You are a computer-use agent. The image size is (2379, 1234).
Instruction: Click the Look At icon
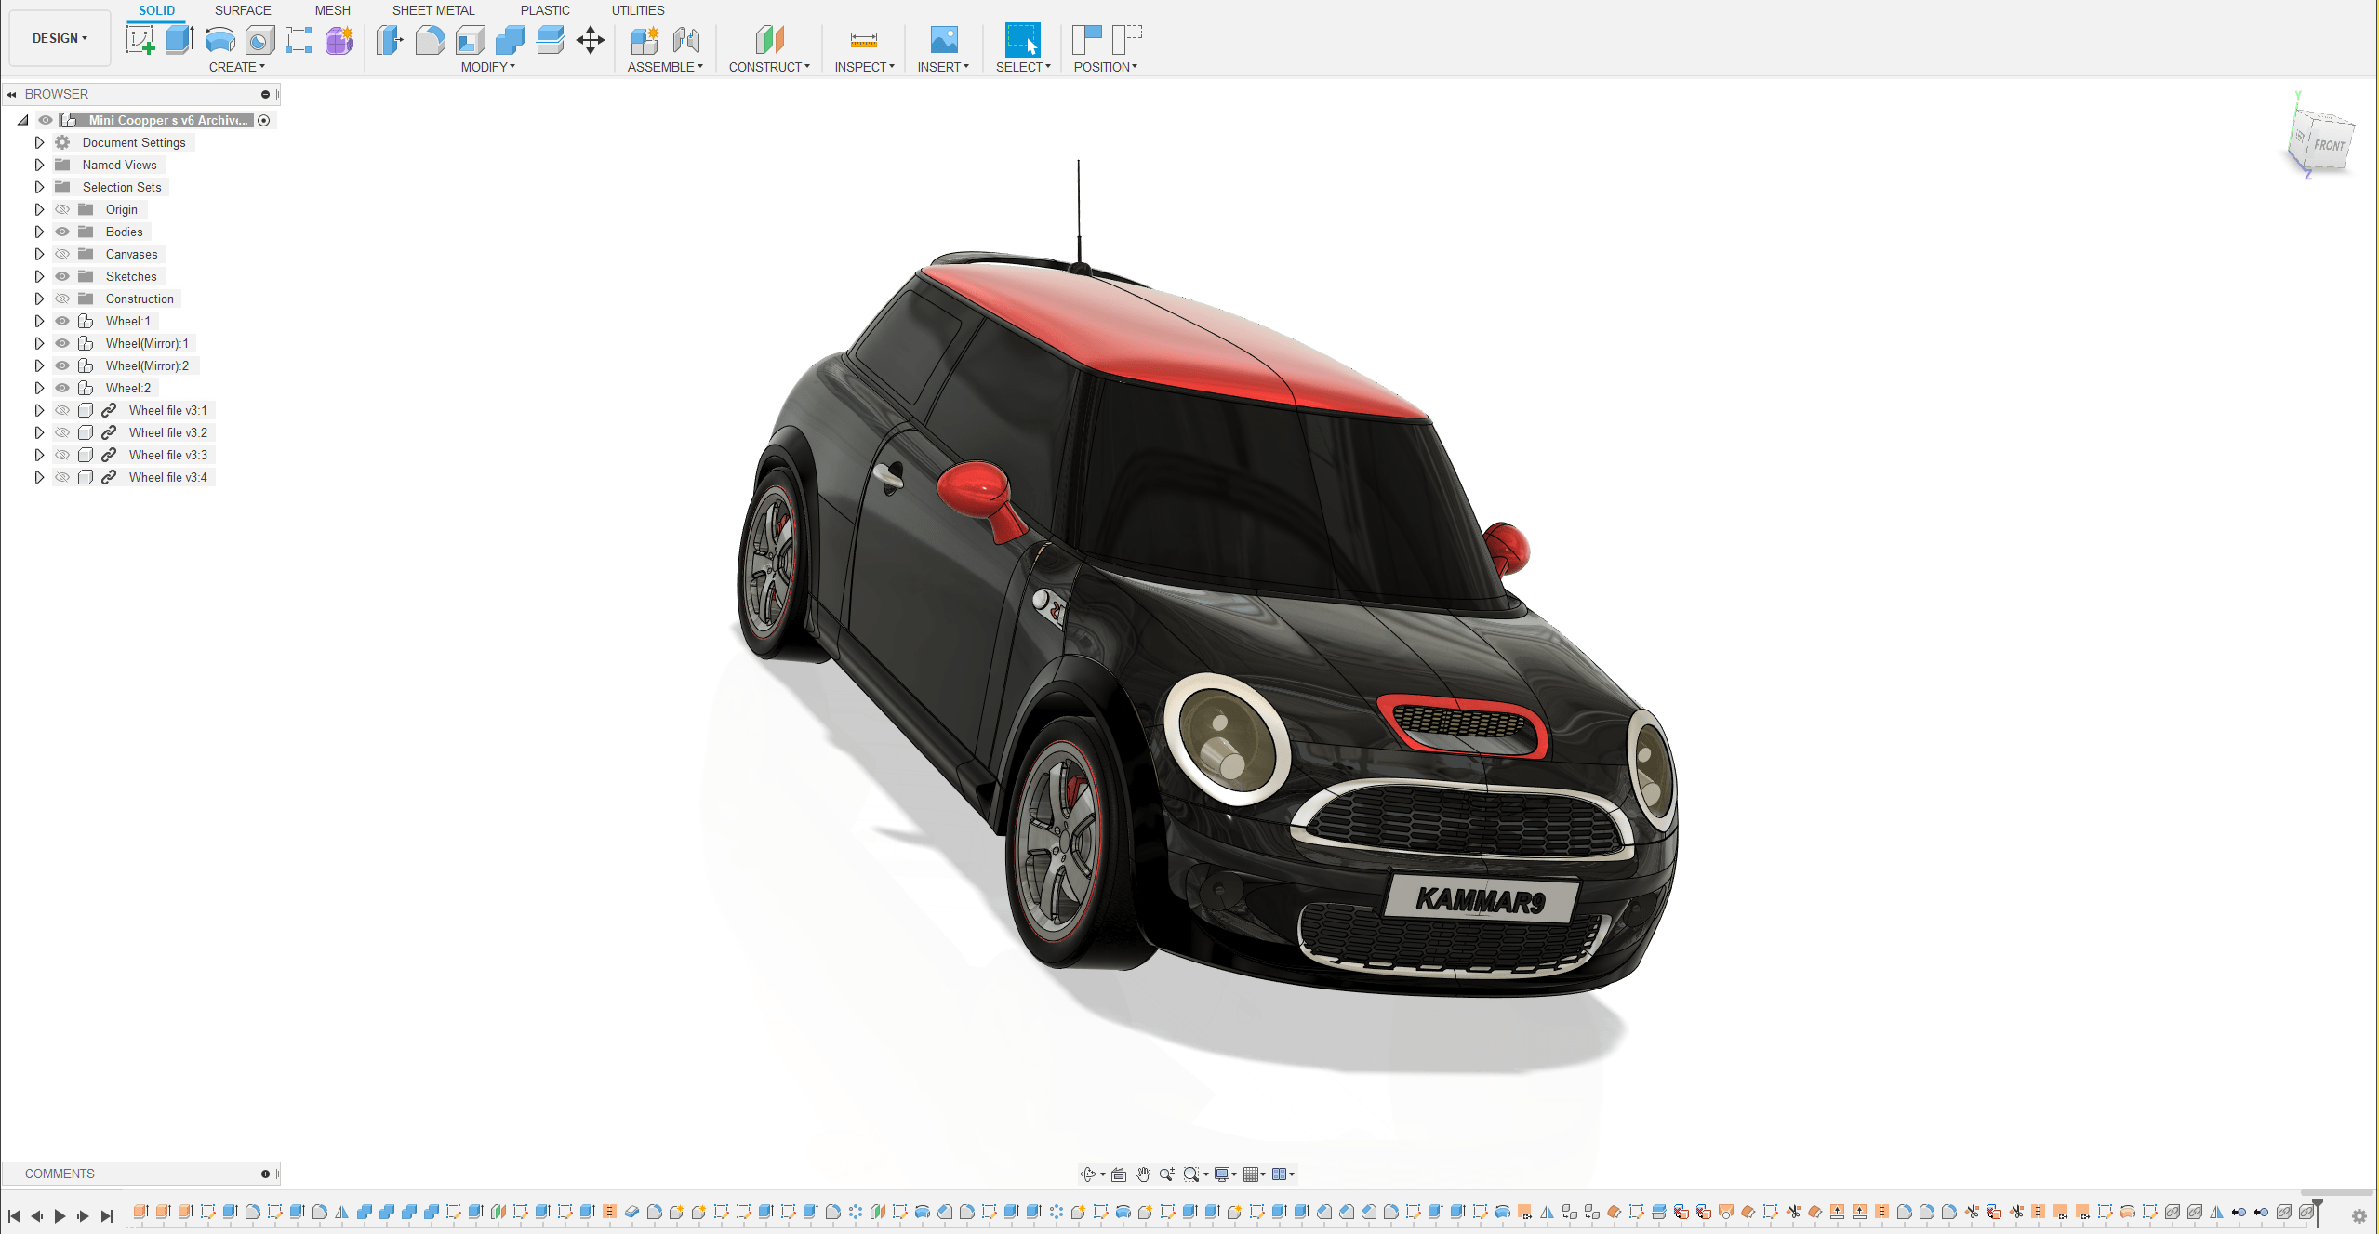tap(1119, 1174)
